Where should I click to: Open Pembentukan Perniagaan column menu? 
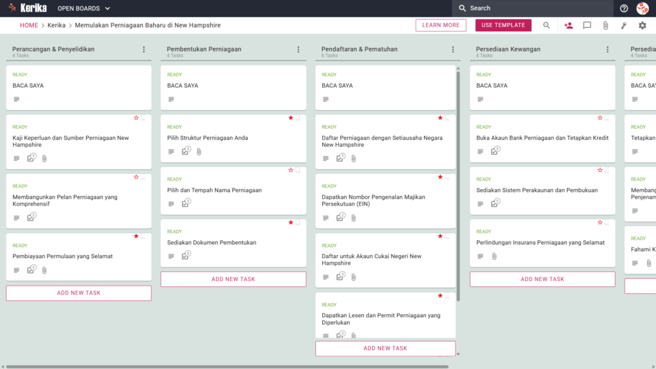pos(299,49)
